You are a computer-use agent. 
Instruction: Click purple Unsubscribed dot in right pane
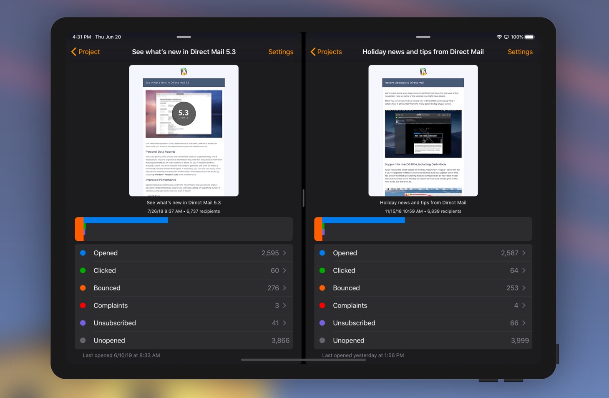pos(322,323)
